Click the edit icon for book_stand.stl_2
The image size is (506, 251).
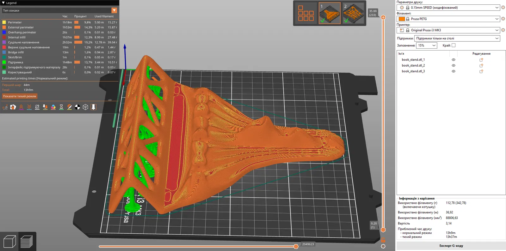tap(481, 65)
